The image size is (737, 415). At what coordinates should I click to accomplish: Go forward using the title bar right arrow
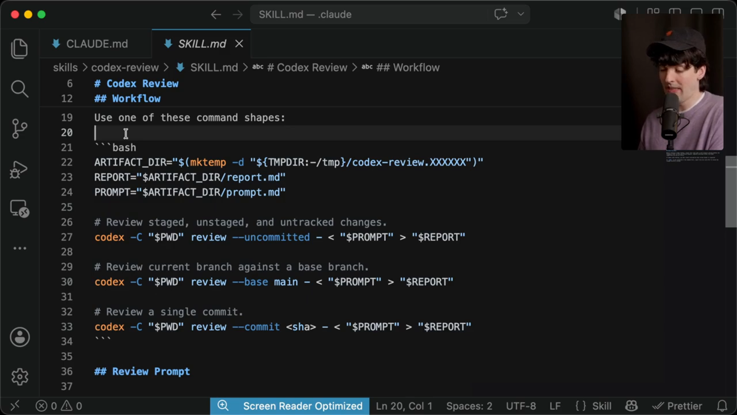(238, 15)
